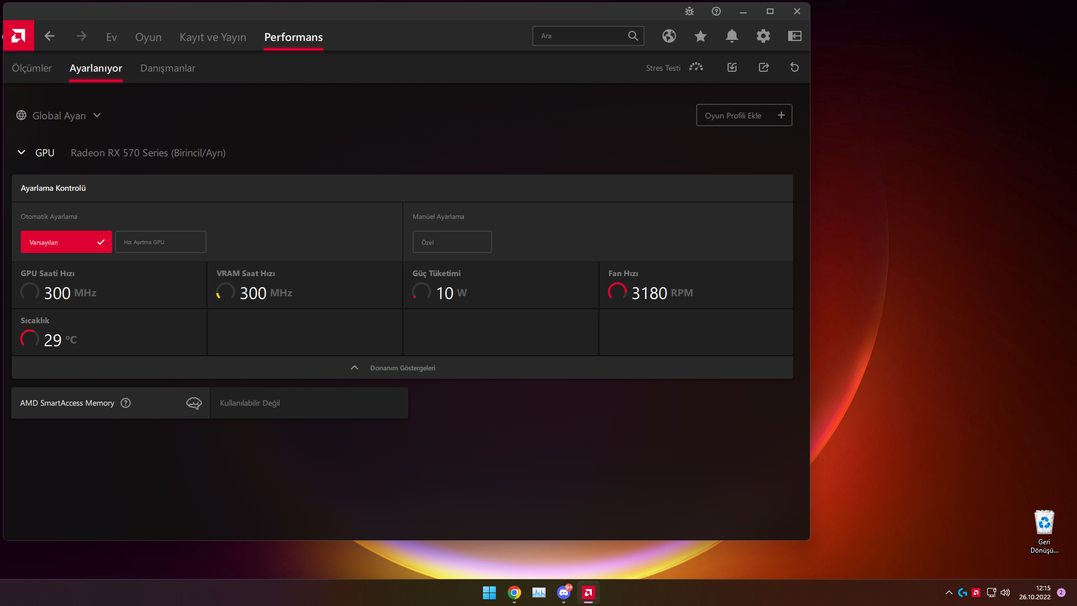1077x606 pixels.
Task: Click Oyun Profili Ekle button
Action: 744,115
